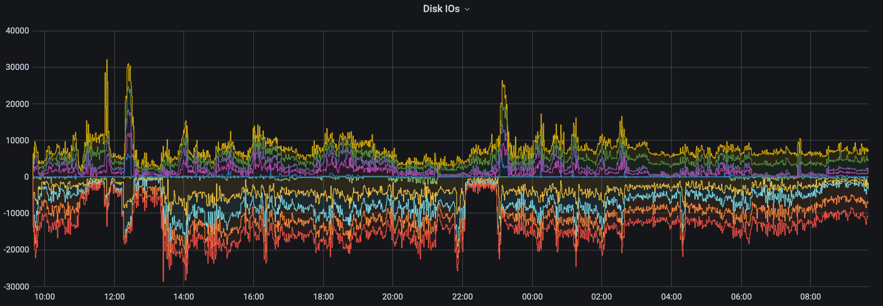883x306 pixels.
Task: Click the 10000 y-axis value
Action: (x=17, y=141)
